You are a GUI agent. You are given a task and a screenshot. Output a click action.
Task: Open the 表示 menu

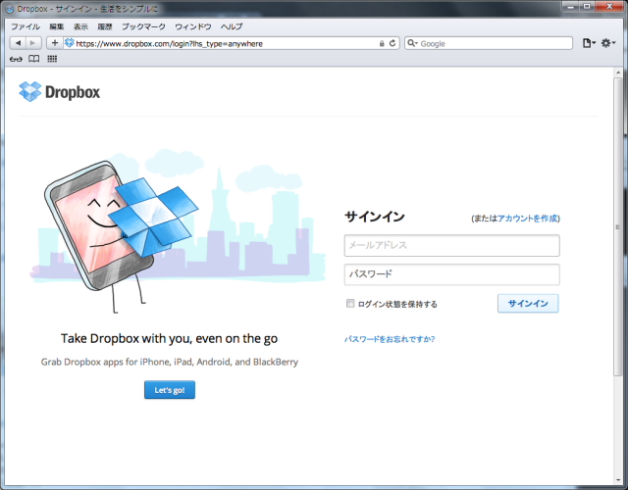[x=80, y=26]
